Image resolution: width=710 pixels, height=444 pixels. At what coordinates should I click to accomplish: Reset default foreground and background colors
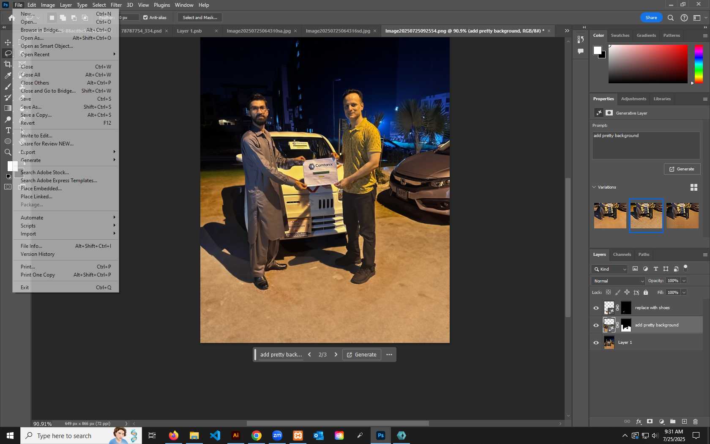(x=8, y=177)
